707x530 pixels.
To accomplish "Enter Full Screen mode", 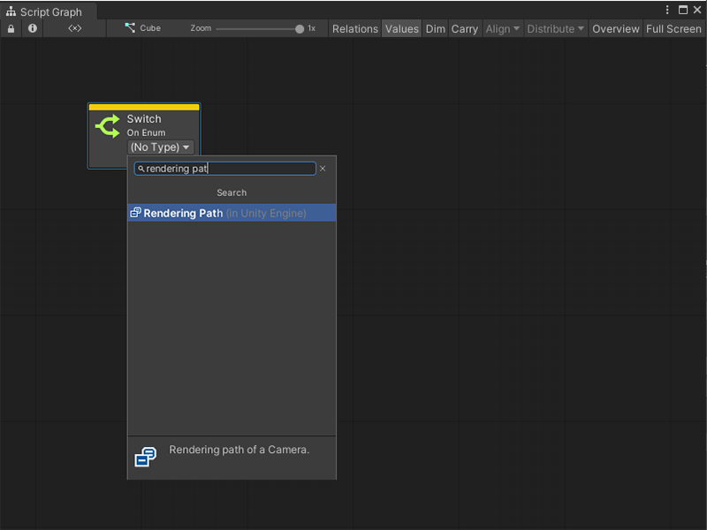I will tap(673, 28).
